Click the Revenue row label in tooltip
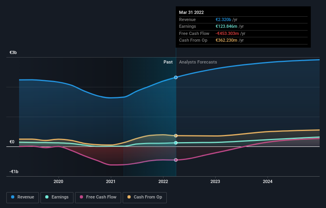The image size is (326, 208). [187, 19]
